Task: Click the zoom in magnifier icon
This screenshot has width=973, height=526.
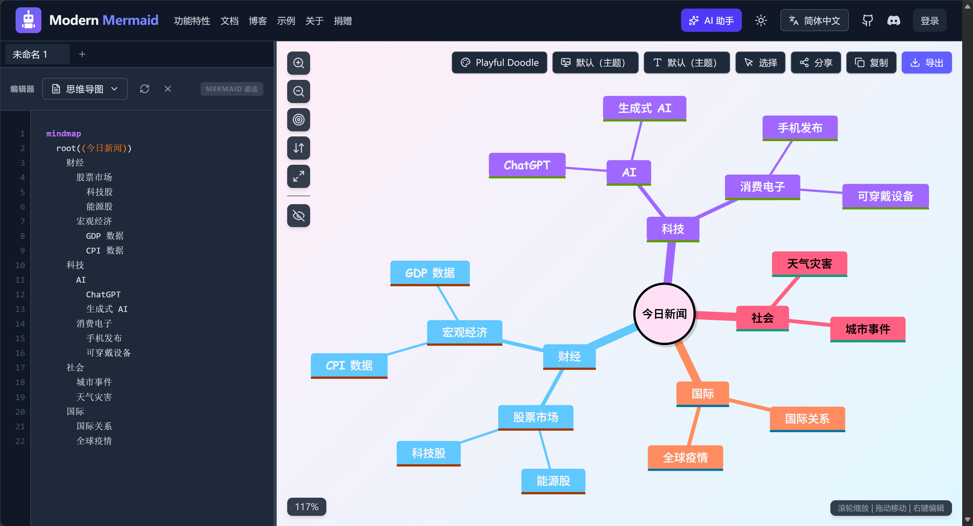Action: click(298, 63)
